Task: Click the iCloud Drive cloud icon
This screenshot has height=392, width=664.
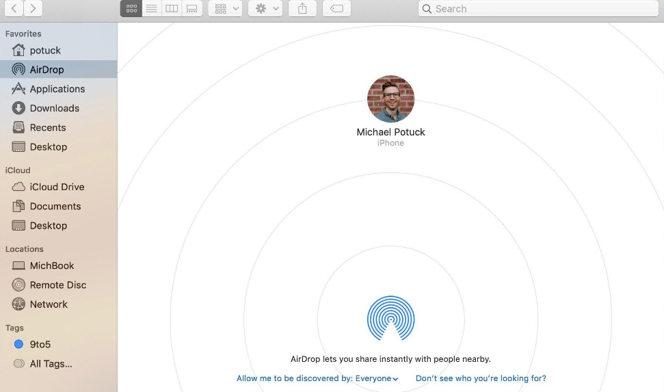Action: pyautogui.click(x=18, y=187)
